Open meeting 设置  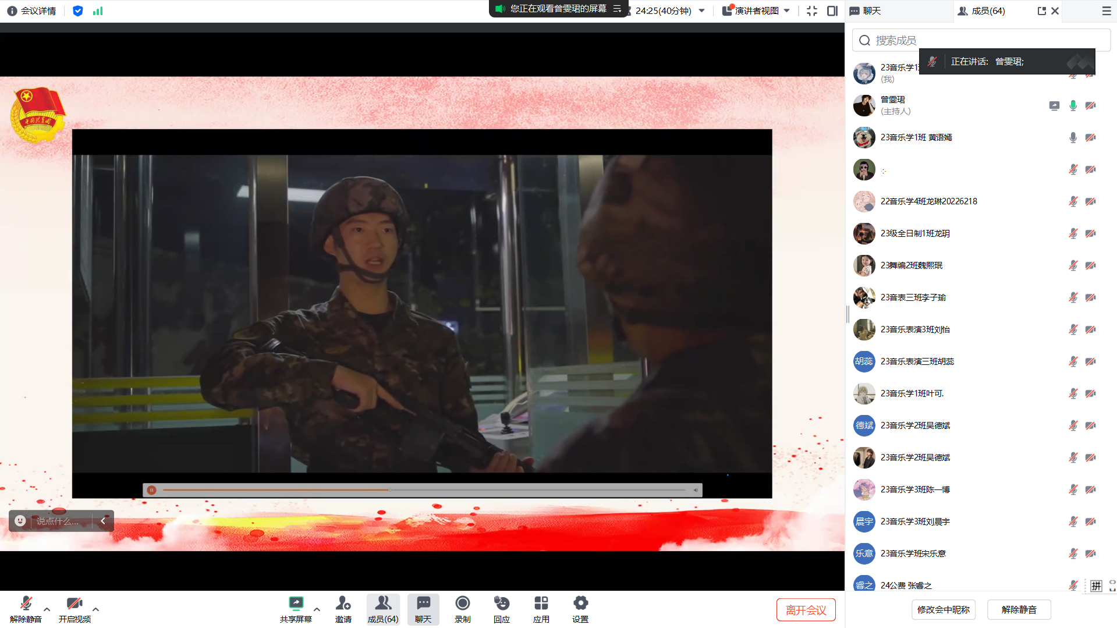(x=580, y=609)
